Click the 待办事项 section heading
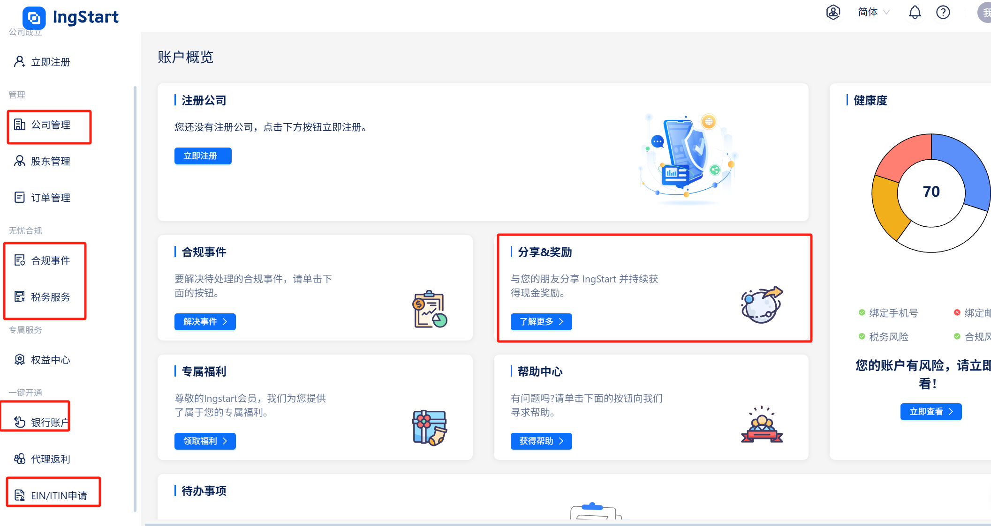This screenshot has width=991, height=526. (204, 491)
